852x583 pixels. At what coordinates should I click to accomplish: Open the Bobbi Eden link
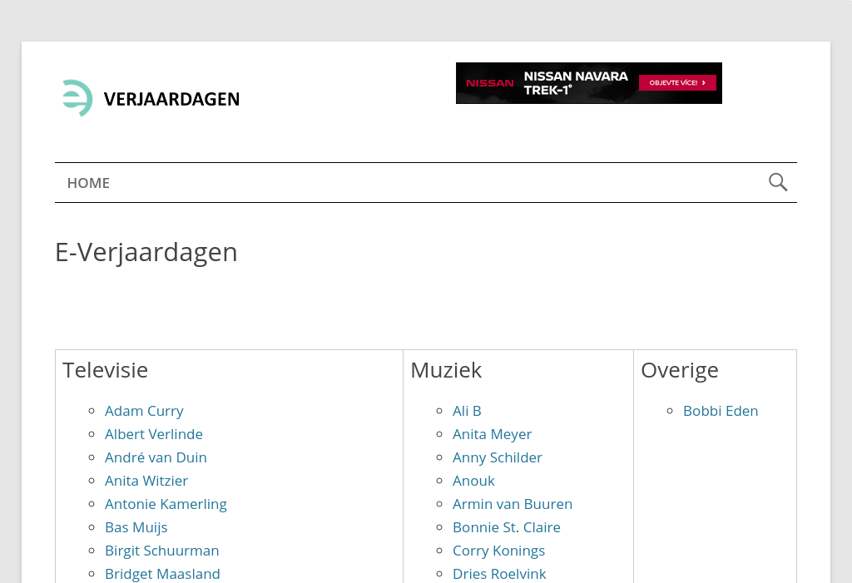(x=721, y=411)
